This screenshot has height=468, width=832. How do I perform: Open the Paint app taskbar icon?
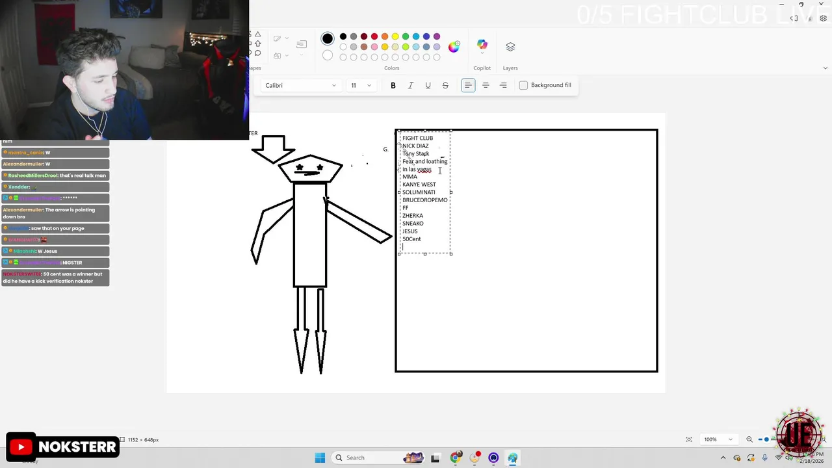click(x=513, y=458)
